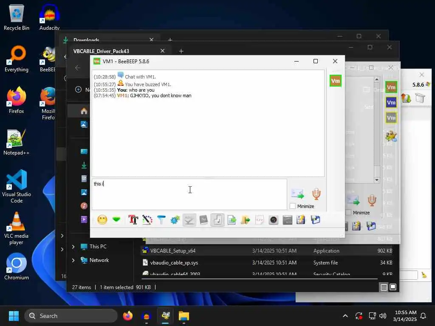Toggle the spell checking toolbar button
This screenshot has height=326, width=435.
tap(189, 220)
